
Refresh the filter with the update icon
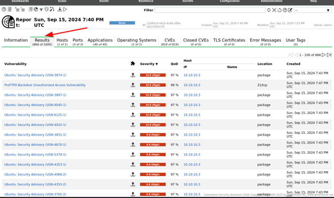(269, 10)
